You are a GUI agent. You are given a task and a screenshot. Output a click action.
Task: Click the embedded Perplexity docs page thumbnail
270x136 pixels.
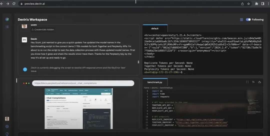click(x=78, y=109)
